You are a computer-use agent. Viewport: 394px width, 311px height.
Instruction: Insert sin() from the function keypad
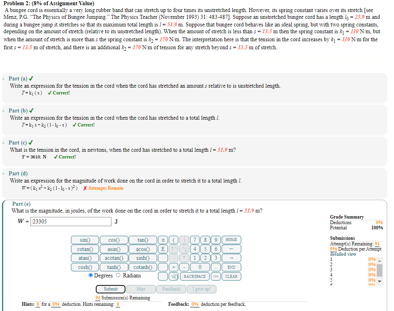click(85, 240)
